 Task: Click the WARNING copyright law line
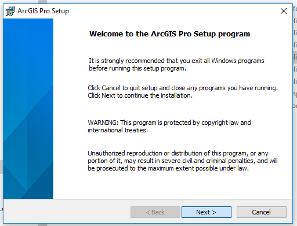coord(169,123)
